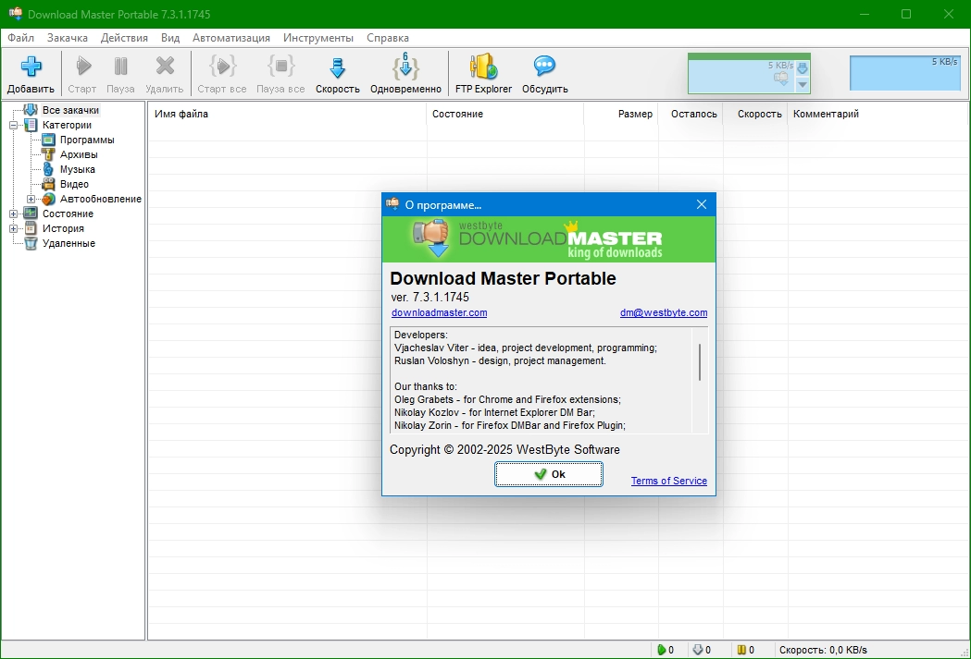Sort by Скорость column header
This screenshot has width=971, height=659.
(755, 114)
